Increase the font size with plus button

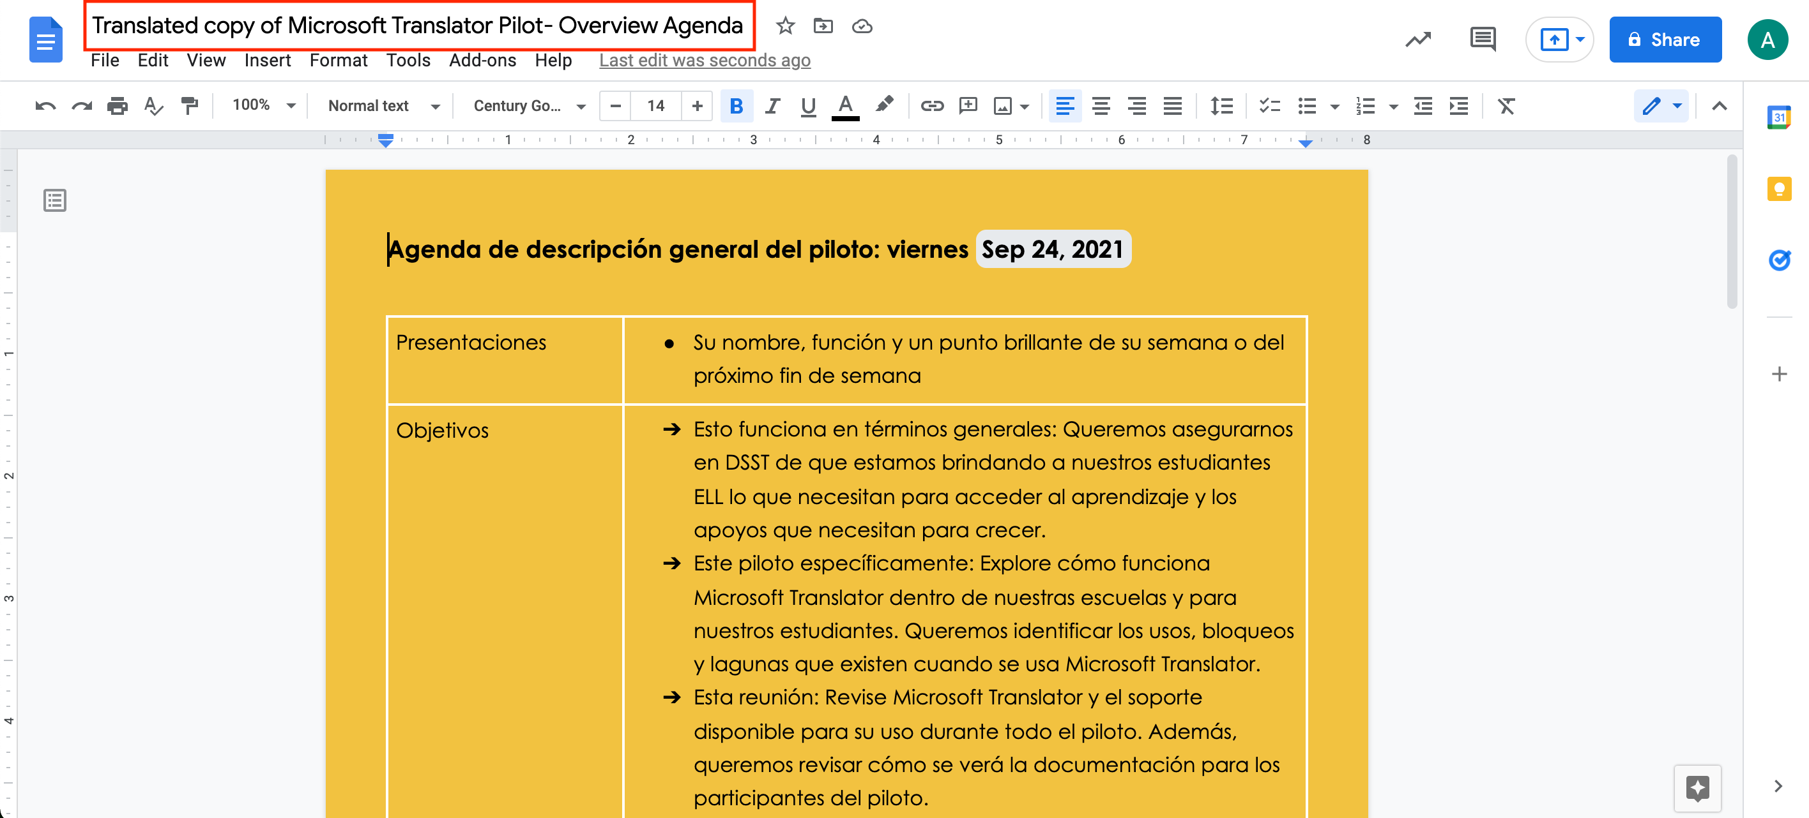tap(697, 106)
